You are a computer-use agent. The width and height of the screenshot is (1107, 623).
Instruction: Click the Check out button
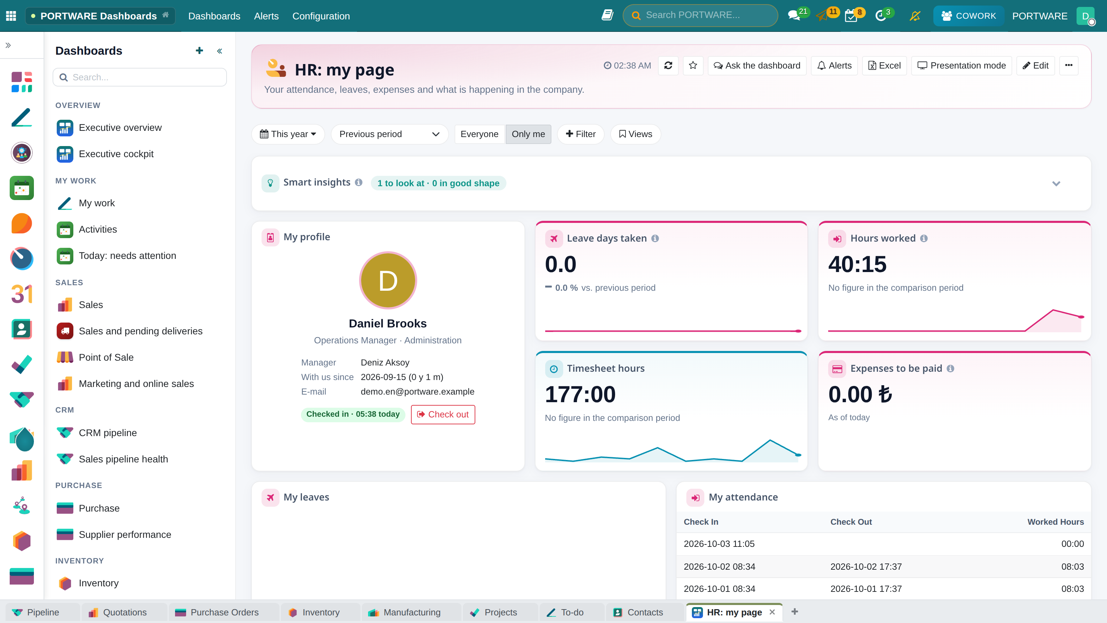[443, 415]
